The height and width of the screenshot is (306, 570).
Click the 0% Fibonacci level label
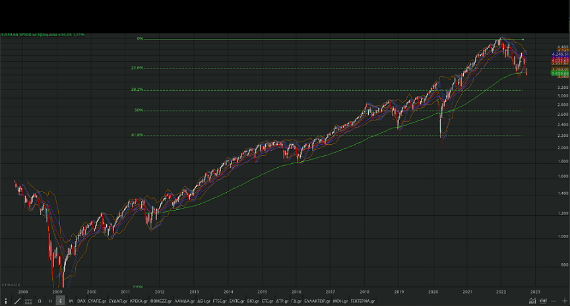(x=140, y=38)
